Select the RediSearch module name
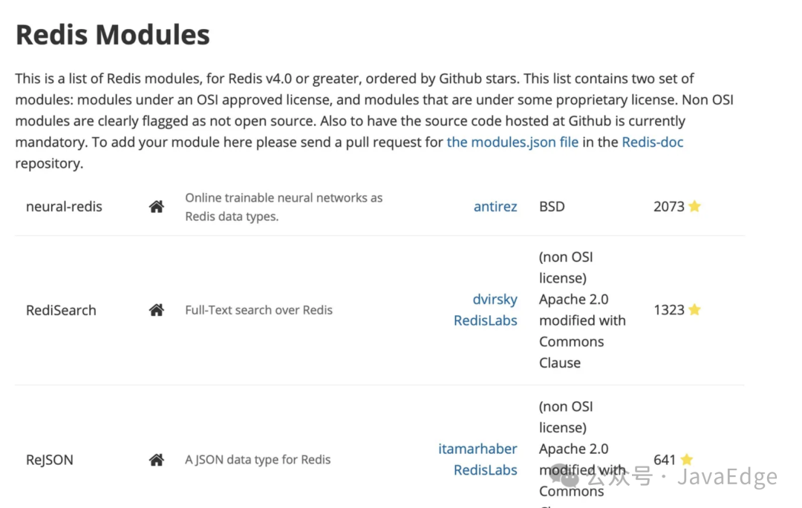 [x=61, y=310]
